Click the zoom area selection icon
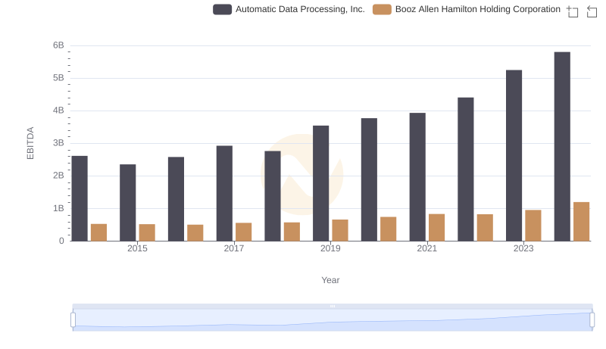 (x=573, y=11)
